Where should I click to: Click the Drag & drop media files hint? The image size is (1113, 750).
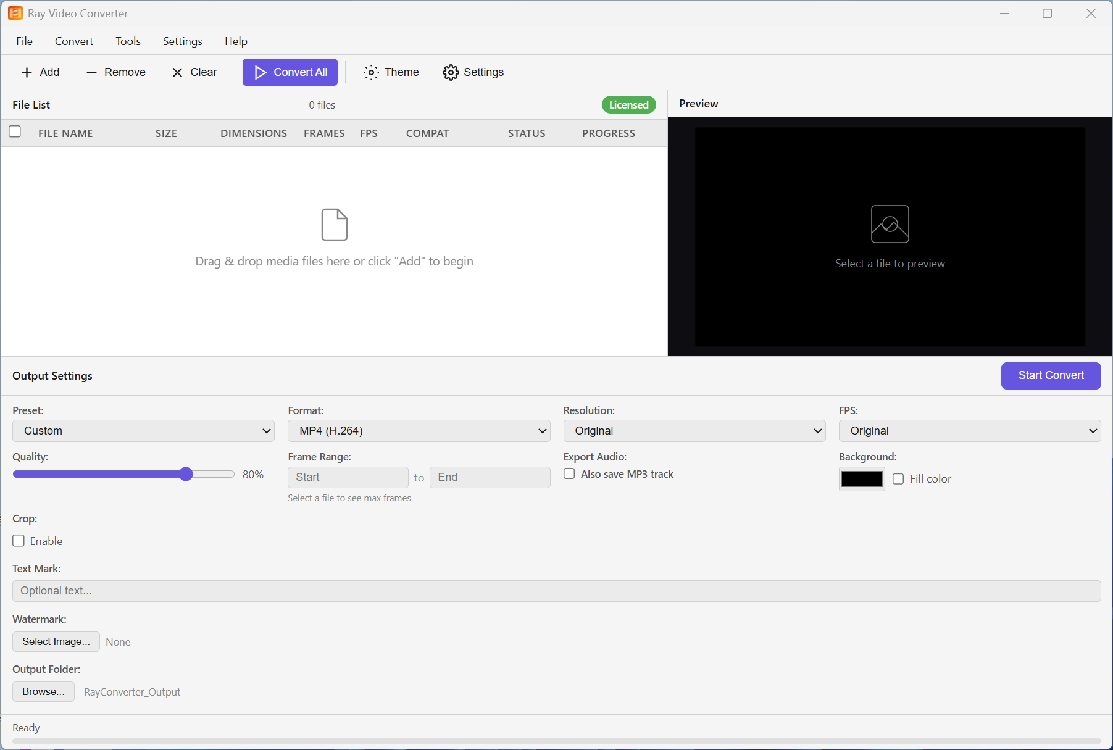334,261
